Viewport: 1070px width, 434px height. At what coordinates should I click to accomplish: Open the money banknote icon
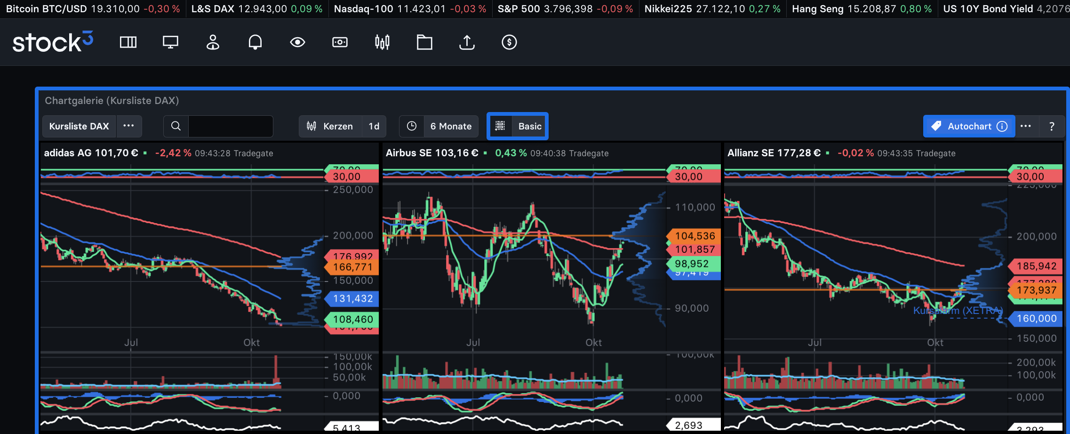tap(340, 42)
